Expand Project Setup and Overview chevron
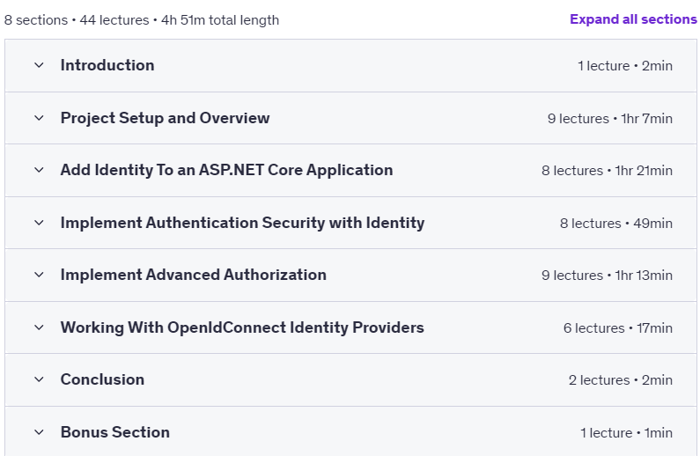 39,118
